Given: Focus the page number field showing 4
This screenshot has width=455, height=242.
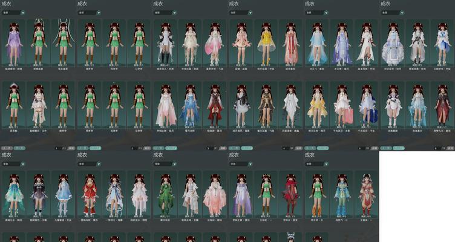Looking at the screenshot, I should [285, 148].
